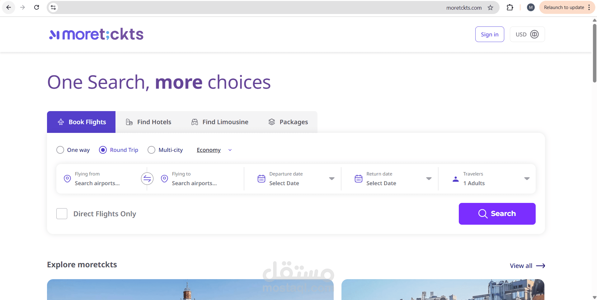The width and height of the screenshot is (597, 300).
Task: Open the site information icon in address bar
Action: click(x=53, y=7)
